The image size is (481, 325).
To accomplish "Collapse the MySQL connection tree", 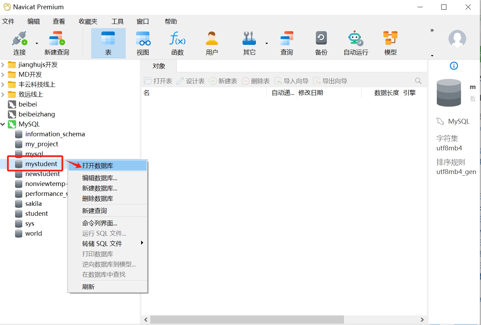I will (x=3, y=124).
